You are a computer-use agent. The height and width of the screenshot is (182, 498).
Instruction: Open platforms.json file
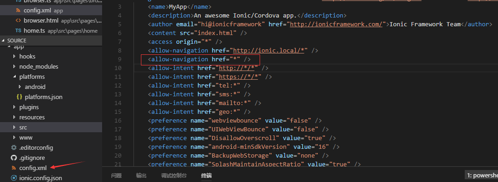coord(43,97)
